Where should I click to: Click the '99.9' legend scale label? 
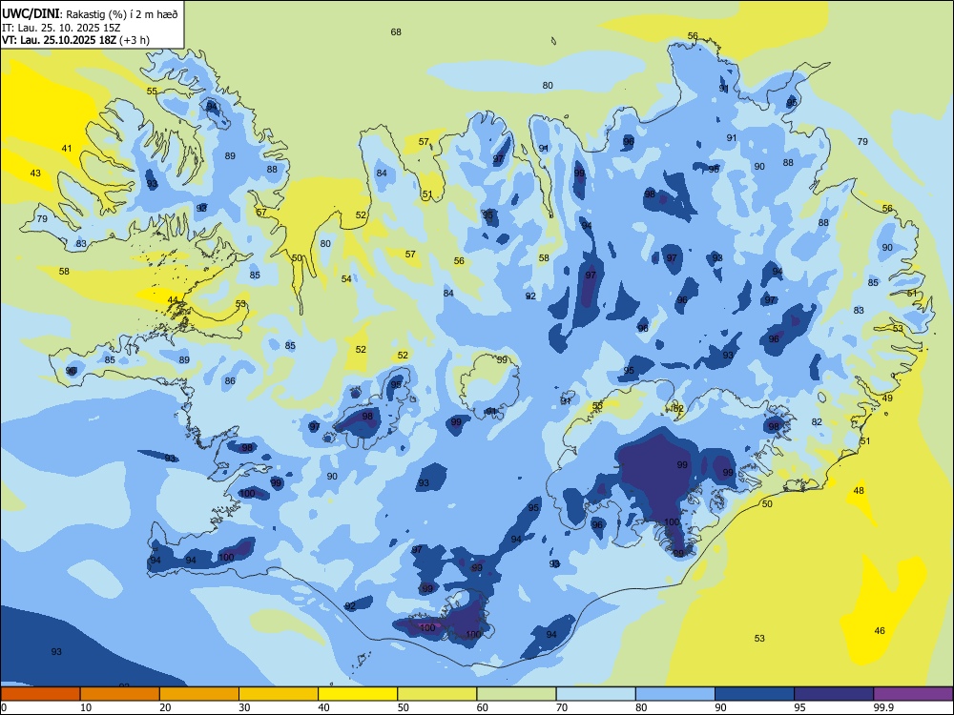coord(883,707)
